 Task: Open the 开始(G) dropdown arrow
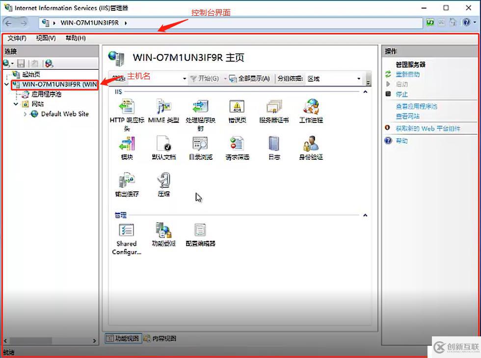(x=225, y=79)
